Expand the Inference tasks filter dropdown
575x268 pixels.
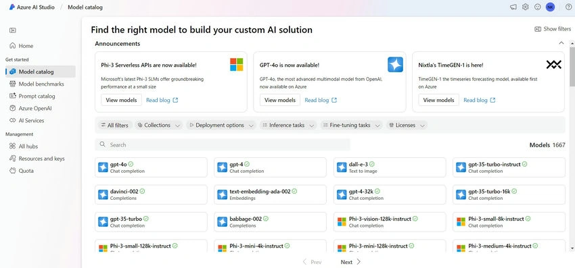tap(288, 125)
